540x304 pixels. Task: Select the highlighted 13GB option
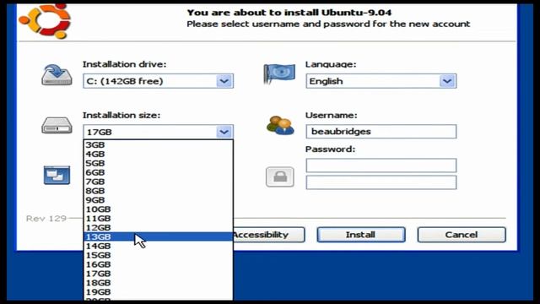click(158, 236)
